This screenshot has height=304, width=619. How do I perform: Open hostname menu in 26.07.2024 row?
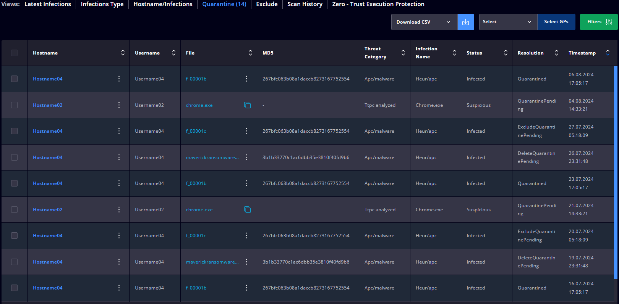click(119, 157)
